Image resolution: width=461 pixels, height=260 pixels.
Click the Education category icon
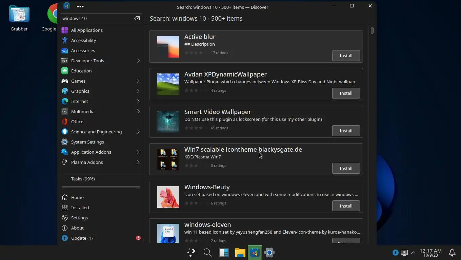coord(65,71)
